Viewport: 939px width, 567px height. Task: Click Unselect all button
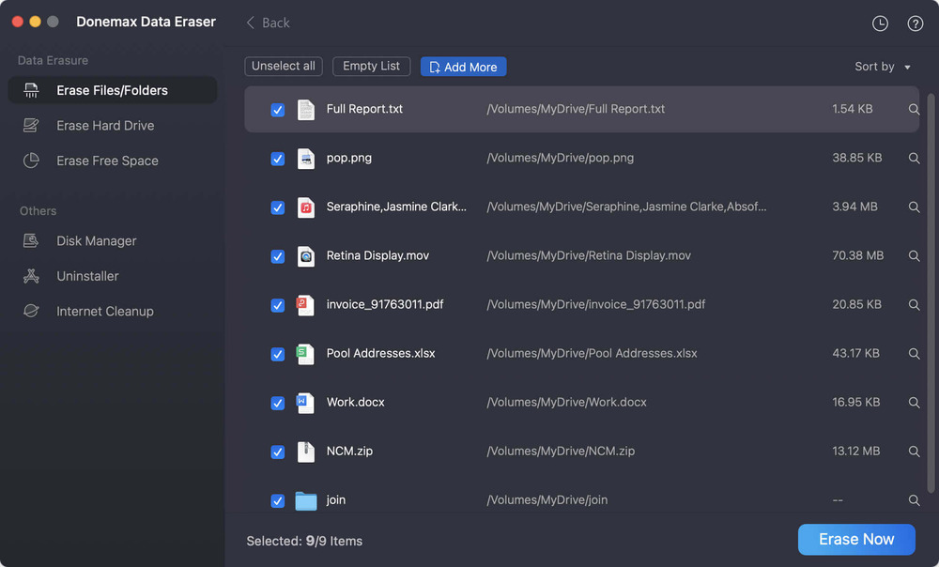[x=284, y=66]
